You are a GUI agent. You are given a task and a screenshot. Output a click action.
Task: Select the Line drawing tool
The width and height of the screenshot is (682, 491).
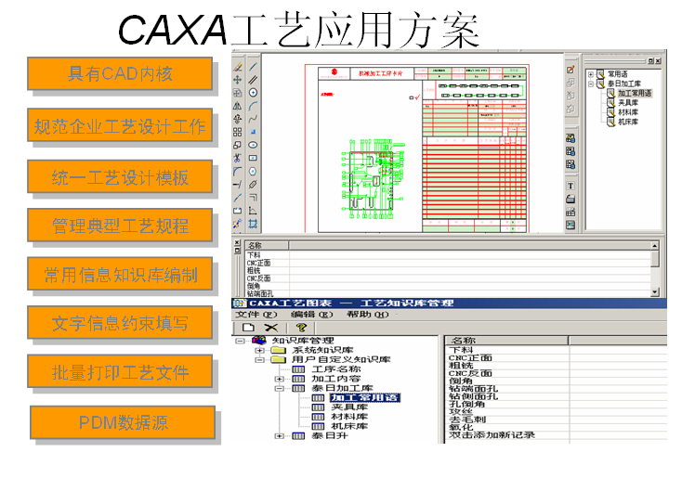tap(253, 67)
